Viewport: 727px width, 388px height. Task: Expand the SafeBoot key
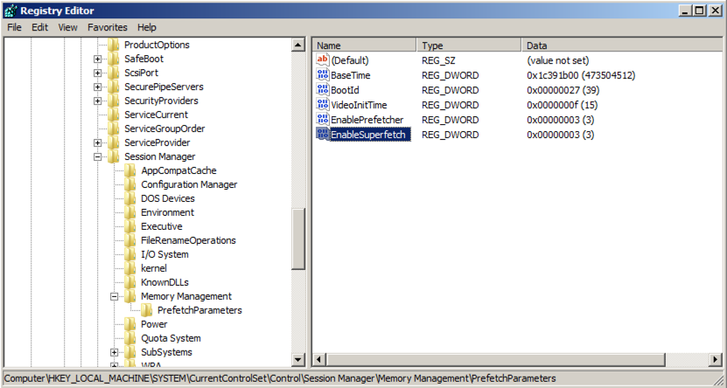(x=97, y=59)
